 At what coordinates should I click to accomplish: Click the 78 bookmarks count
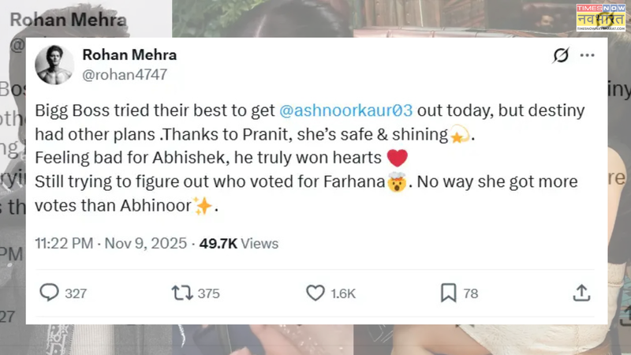(x=471, y=293)
